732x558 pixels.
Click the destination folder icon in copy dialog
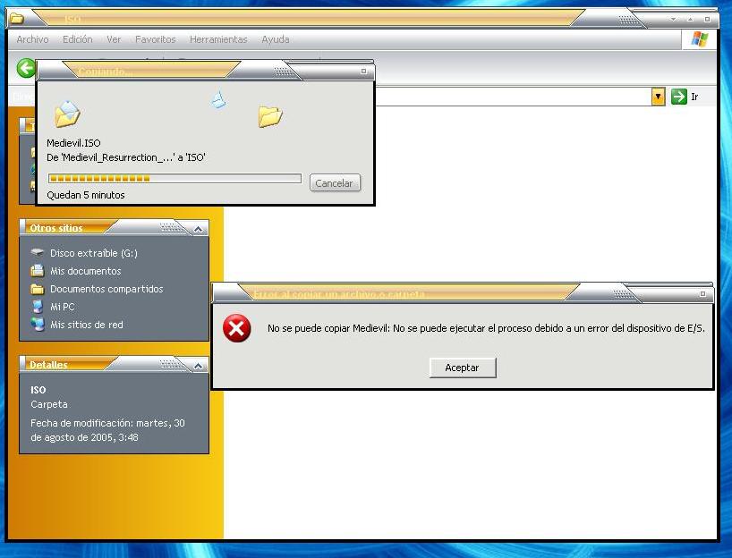(x=270, y=116)
